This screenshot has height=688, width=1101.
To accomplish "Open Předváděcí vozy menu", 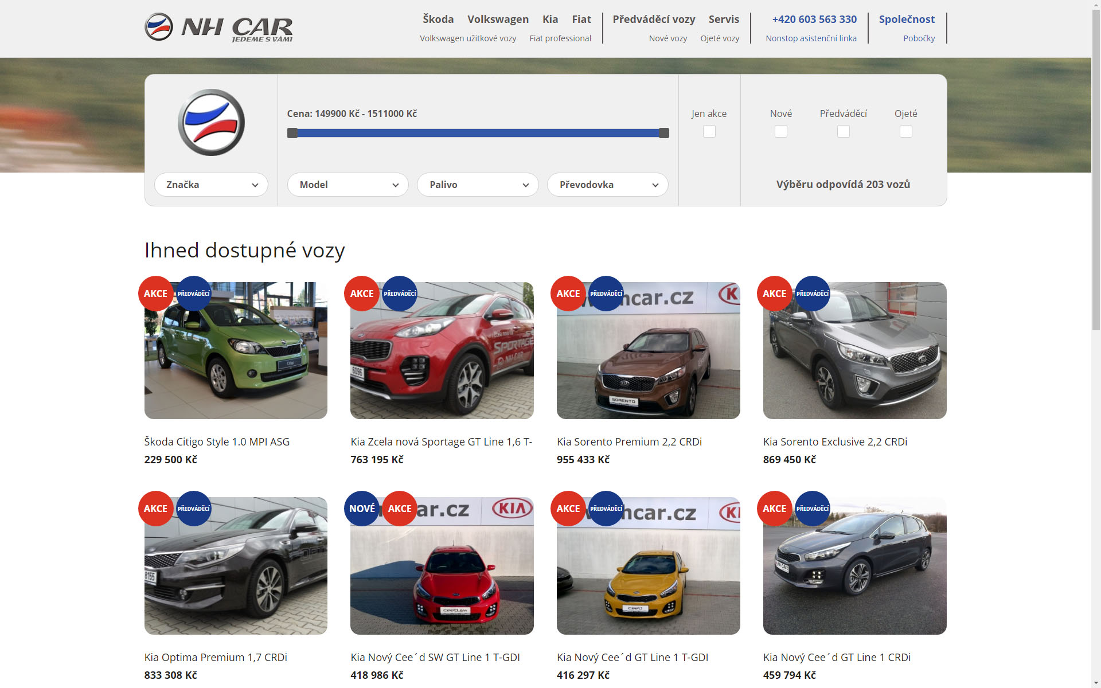I will (x=654, y=19).
